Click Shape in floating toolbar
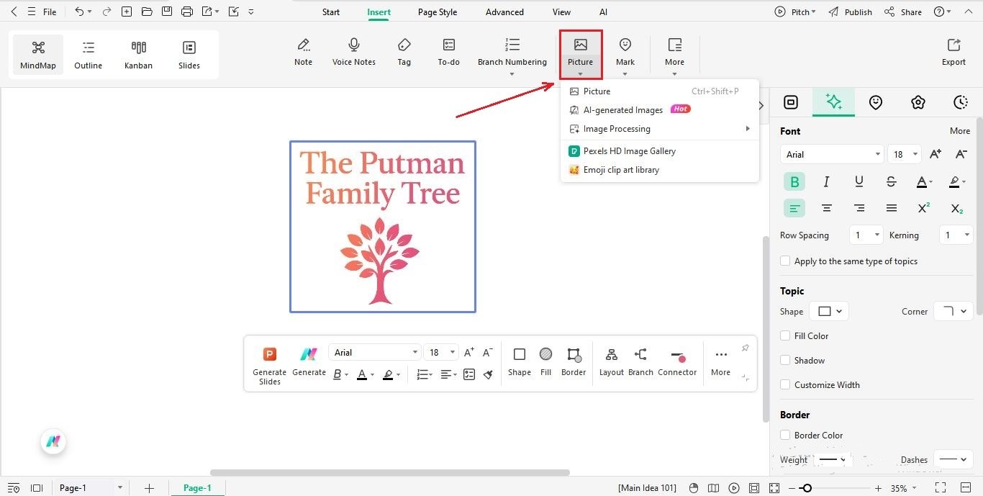Screen dimensions: 983x496 tap(519, 362)
